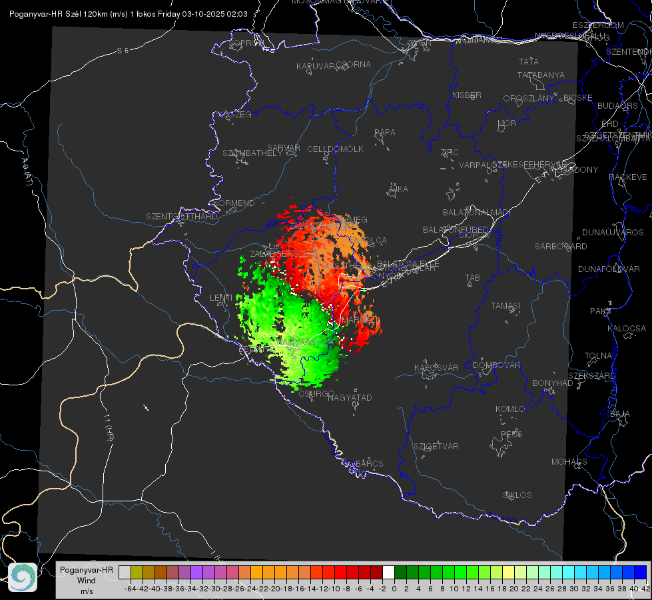Select the CSORNA label
The image size is (652, 600).
click(354, 65)
